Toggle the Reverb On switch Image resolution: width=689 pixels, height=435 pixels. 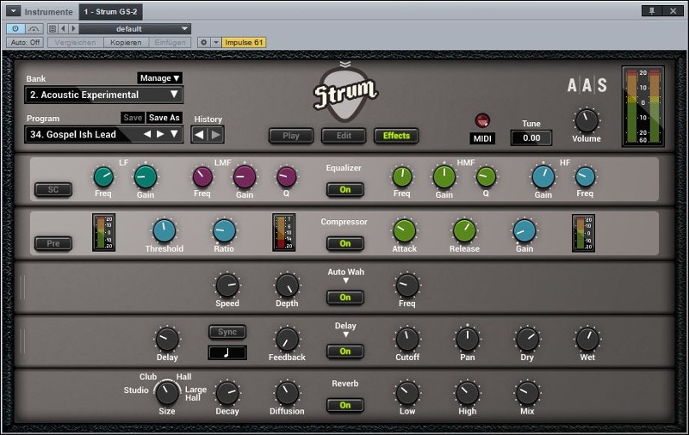[x=345, y=405]
